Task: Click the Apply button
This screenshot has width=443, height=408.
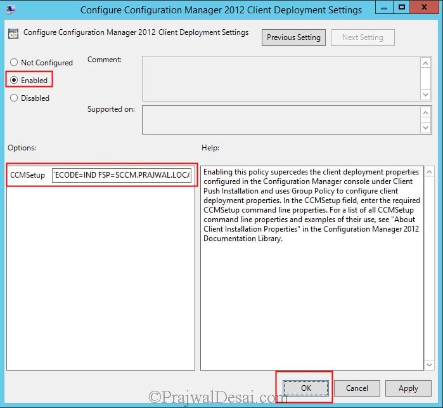Action: (408, 388)
